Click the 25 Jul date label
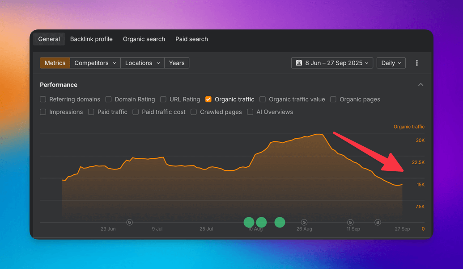This screenshot has width=463, height=269. [x=206, y=229]
